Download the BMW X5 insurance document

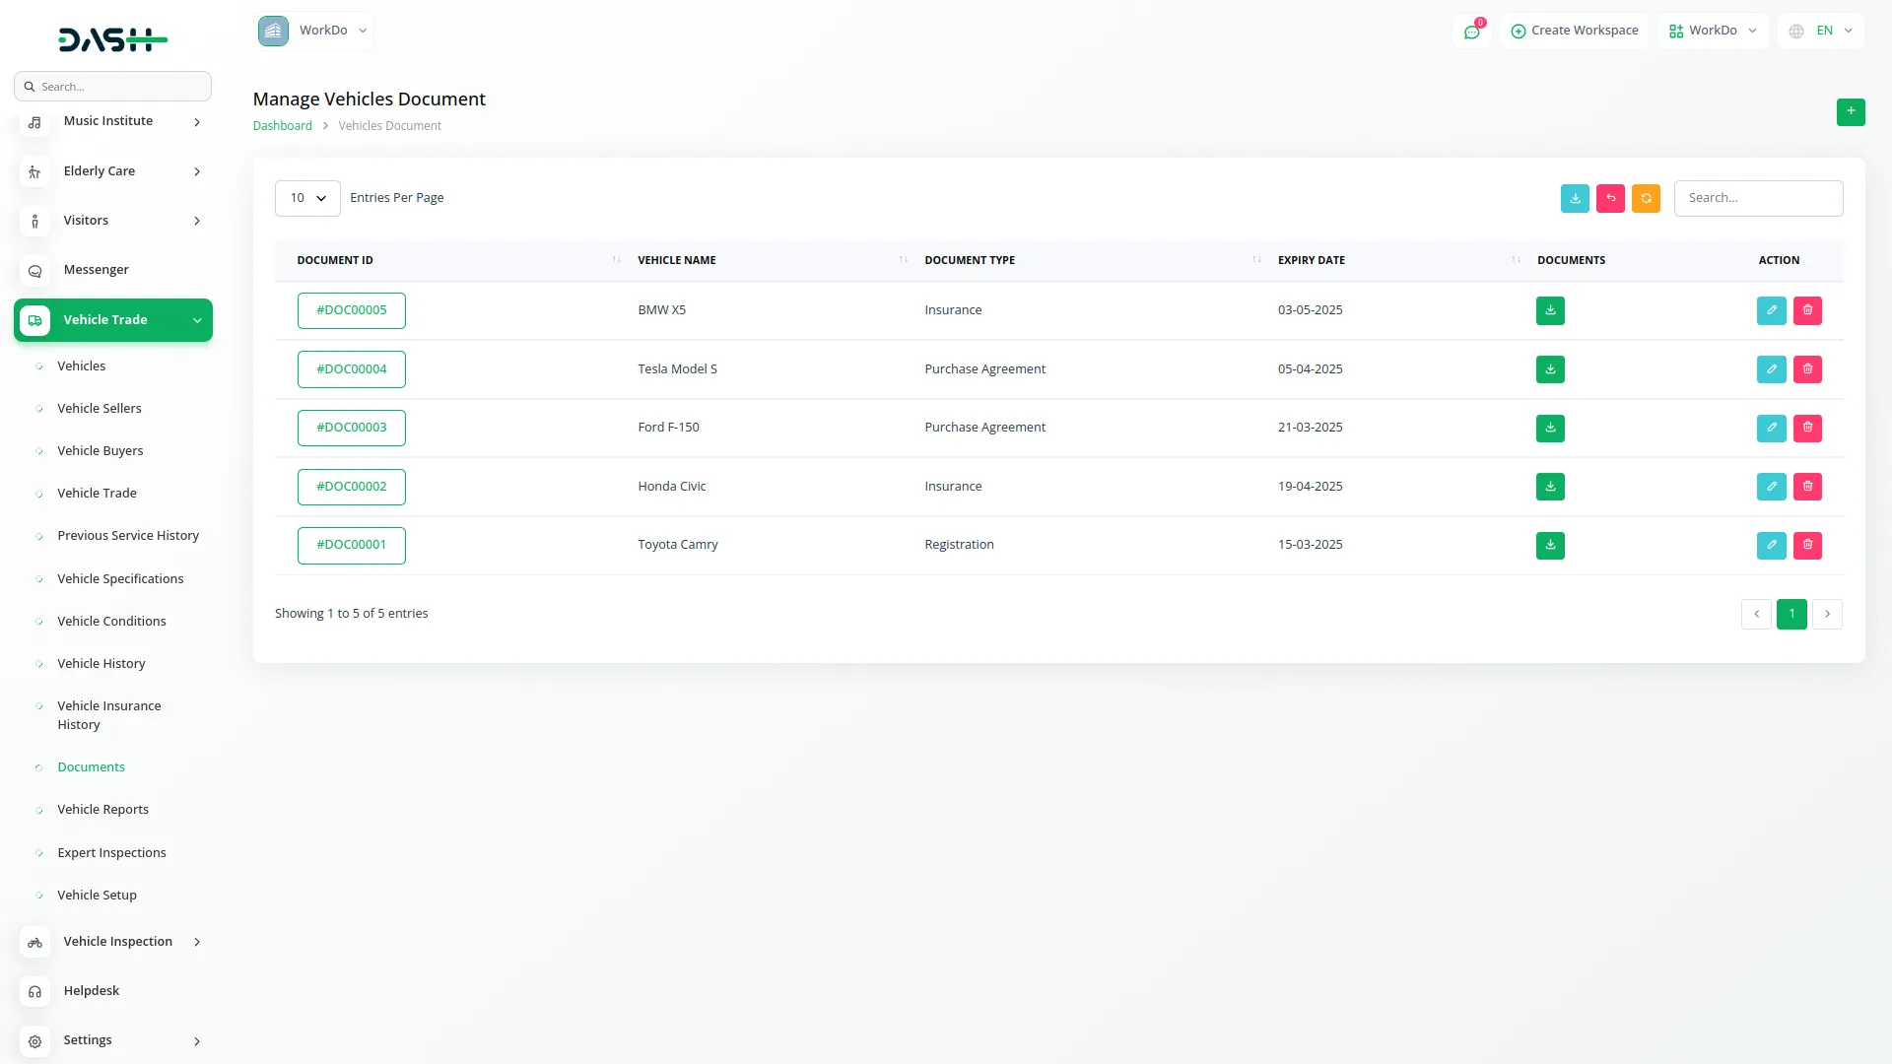tap(1550, 310)
